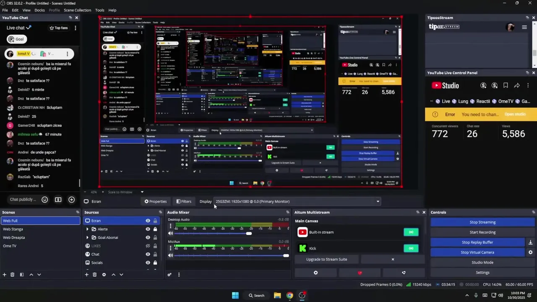Expand the Alerte group
537x302 pixels.
(x=87, y=229)
